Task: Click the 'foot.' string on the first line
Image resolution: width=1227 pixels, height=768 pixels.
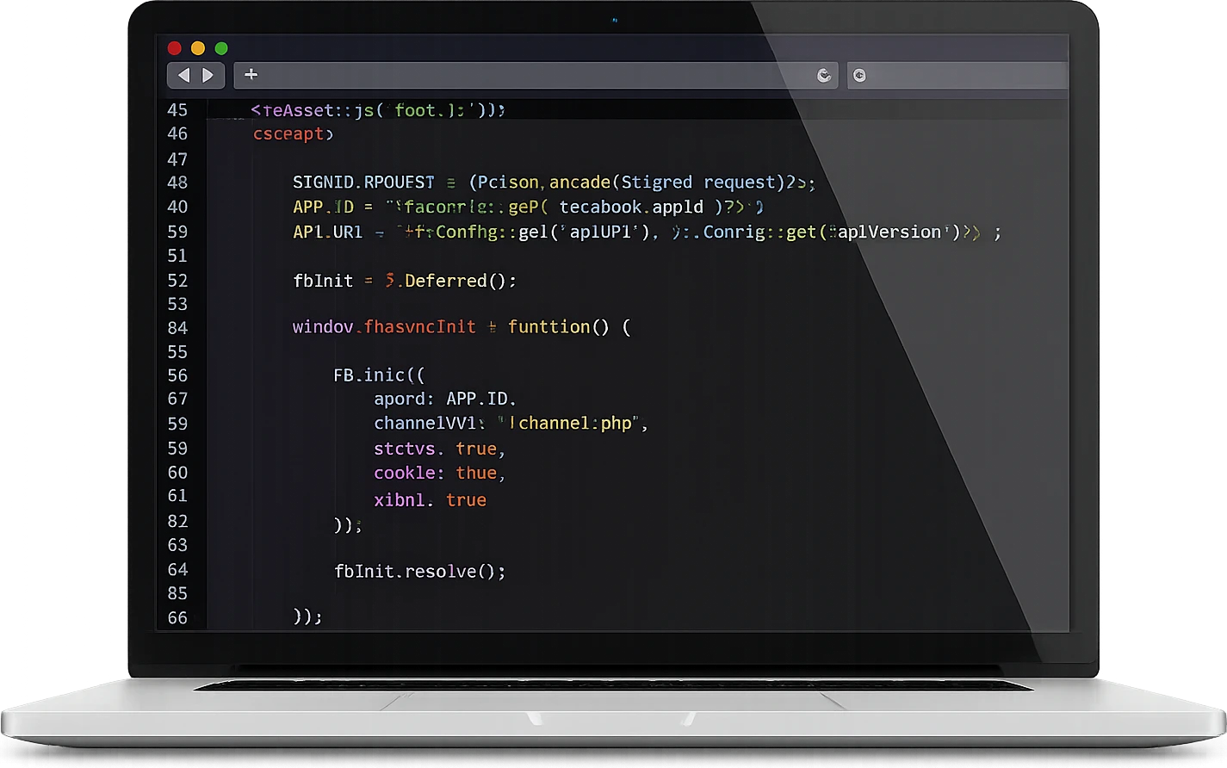Action: click(418, 110)
